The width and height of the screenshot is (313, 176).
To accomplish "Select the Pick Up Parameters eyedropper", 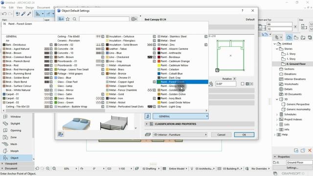I will tap(23, 14).
